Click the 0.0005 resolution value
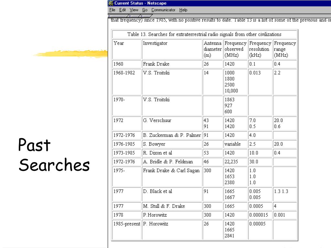 (x=256, y=206)
